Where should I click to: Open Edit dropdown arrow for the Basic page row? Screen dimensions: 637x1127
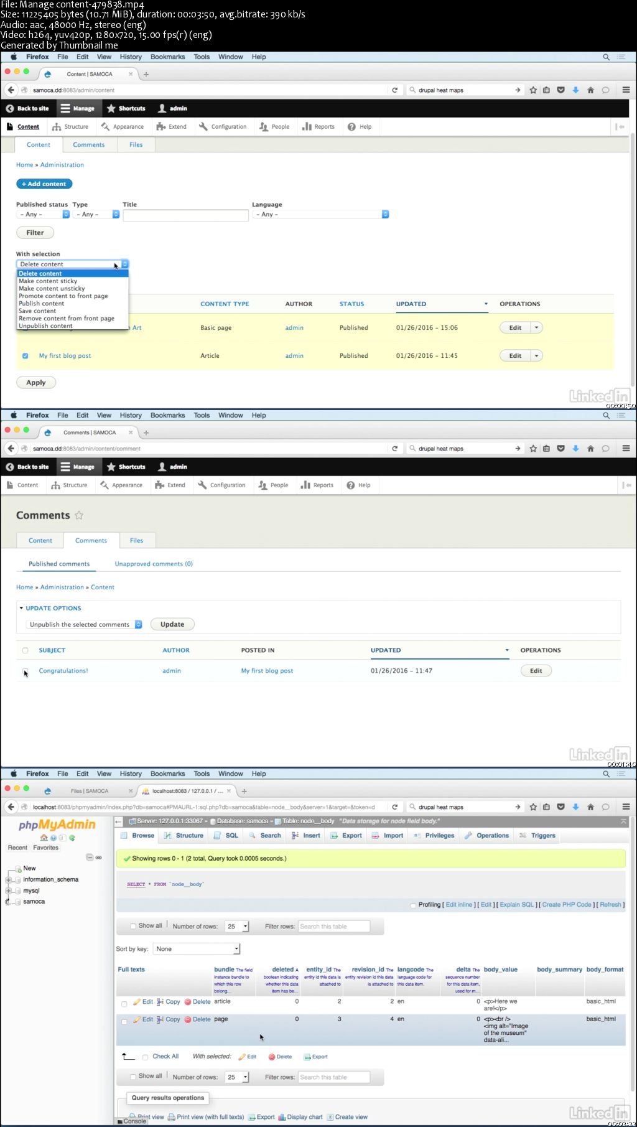pos(537,328)
